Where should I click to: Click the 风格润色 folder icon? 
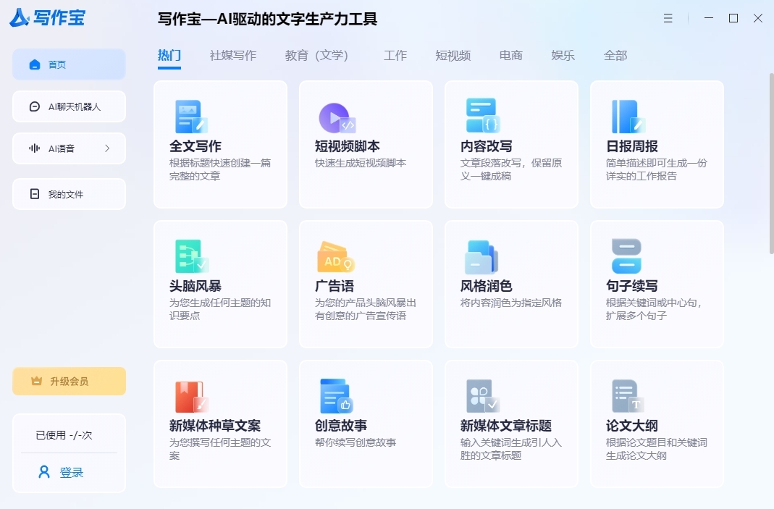[481, 256]
